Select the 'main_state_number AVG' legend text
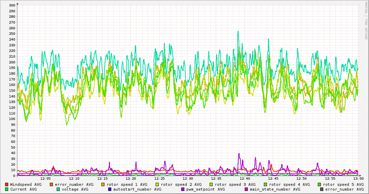 [x=275, y=189]
